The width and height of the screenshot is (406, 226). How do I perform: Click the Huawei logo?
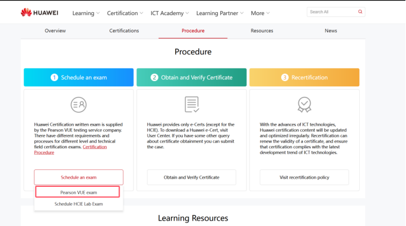[x=39, y=13]
